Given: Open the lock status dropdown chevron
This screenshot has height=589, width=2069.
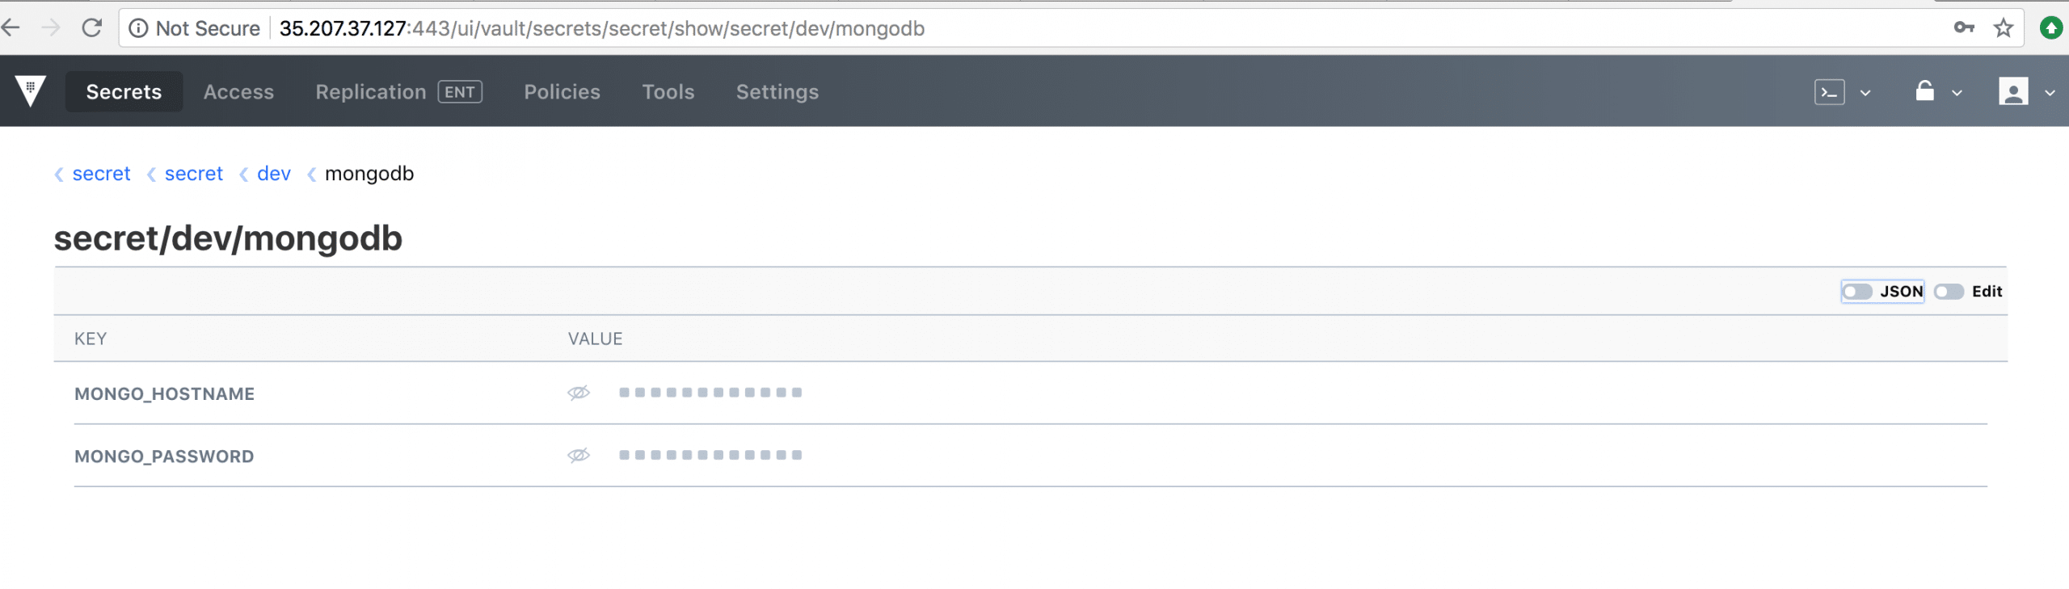Looking at the screenshot, I should [x=1957, y=93].
